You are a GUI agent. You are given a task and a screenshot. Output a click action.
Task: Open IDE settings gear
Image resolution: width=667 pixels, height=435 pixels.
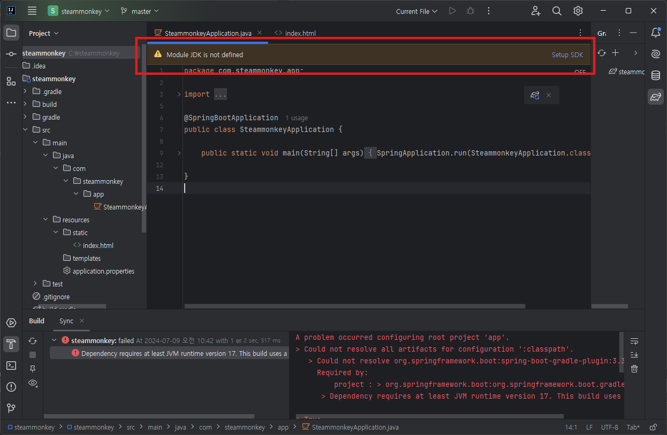pos(578,11)
